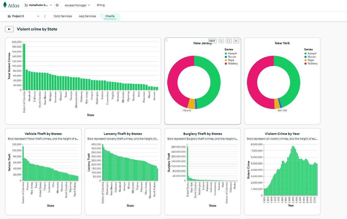Viewport: 347px width, 219px height.
Task: Grab the drag handle on the New Jersey chart
Action: coord(167,41)
